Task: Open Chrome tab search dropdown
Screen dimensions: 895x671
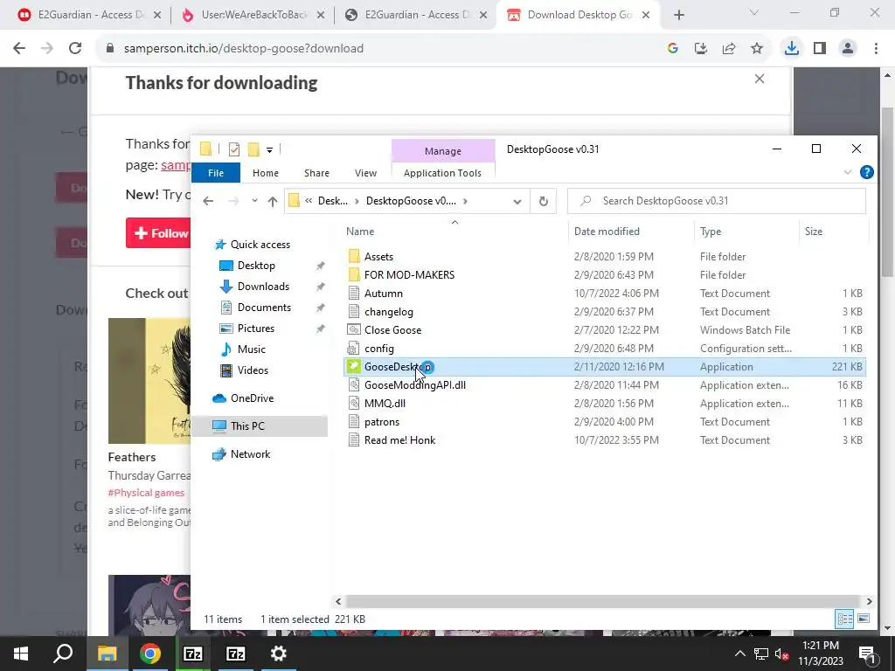Action: click(754, 12)
